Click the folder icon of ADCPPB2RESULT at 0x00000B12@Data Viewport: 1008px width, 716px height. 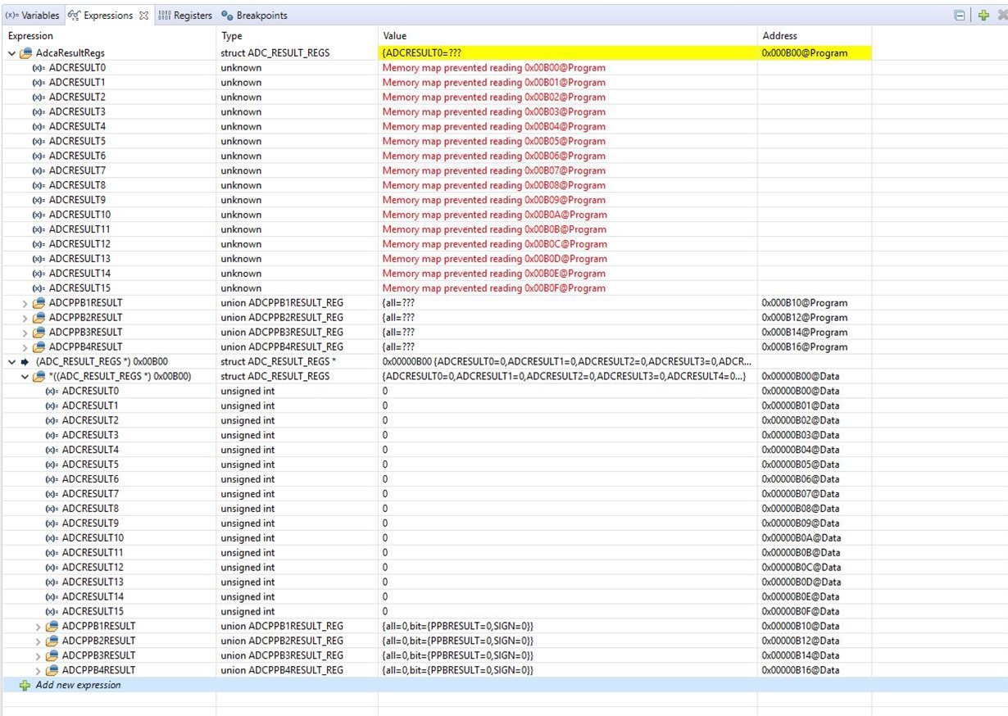52,641
